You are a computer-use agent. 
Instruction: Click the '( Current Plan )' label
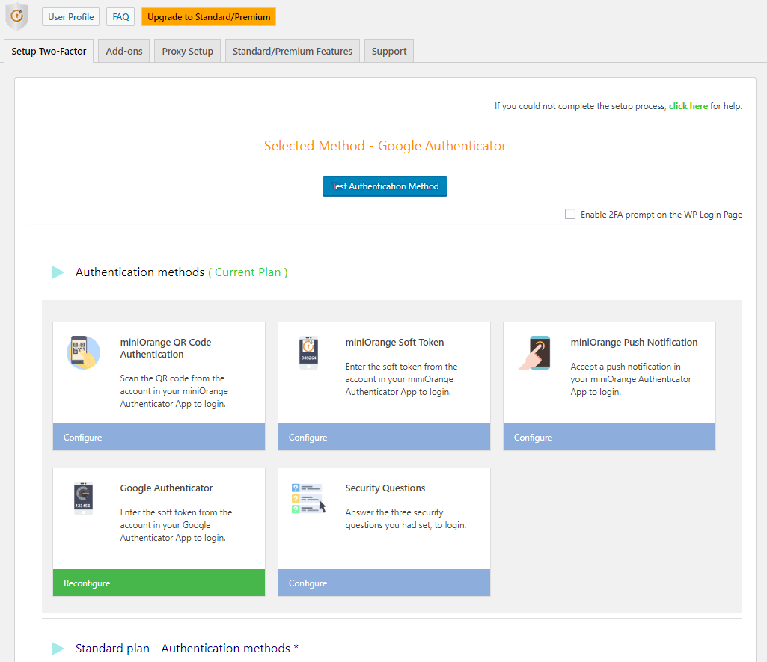pyautogui.click(x=248, y=272)
